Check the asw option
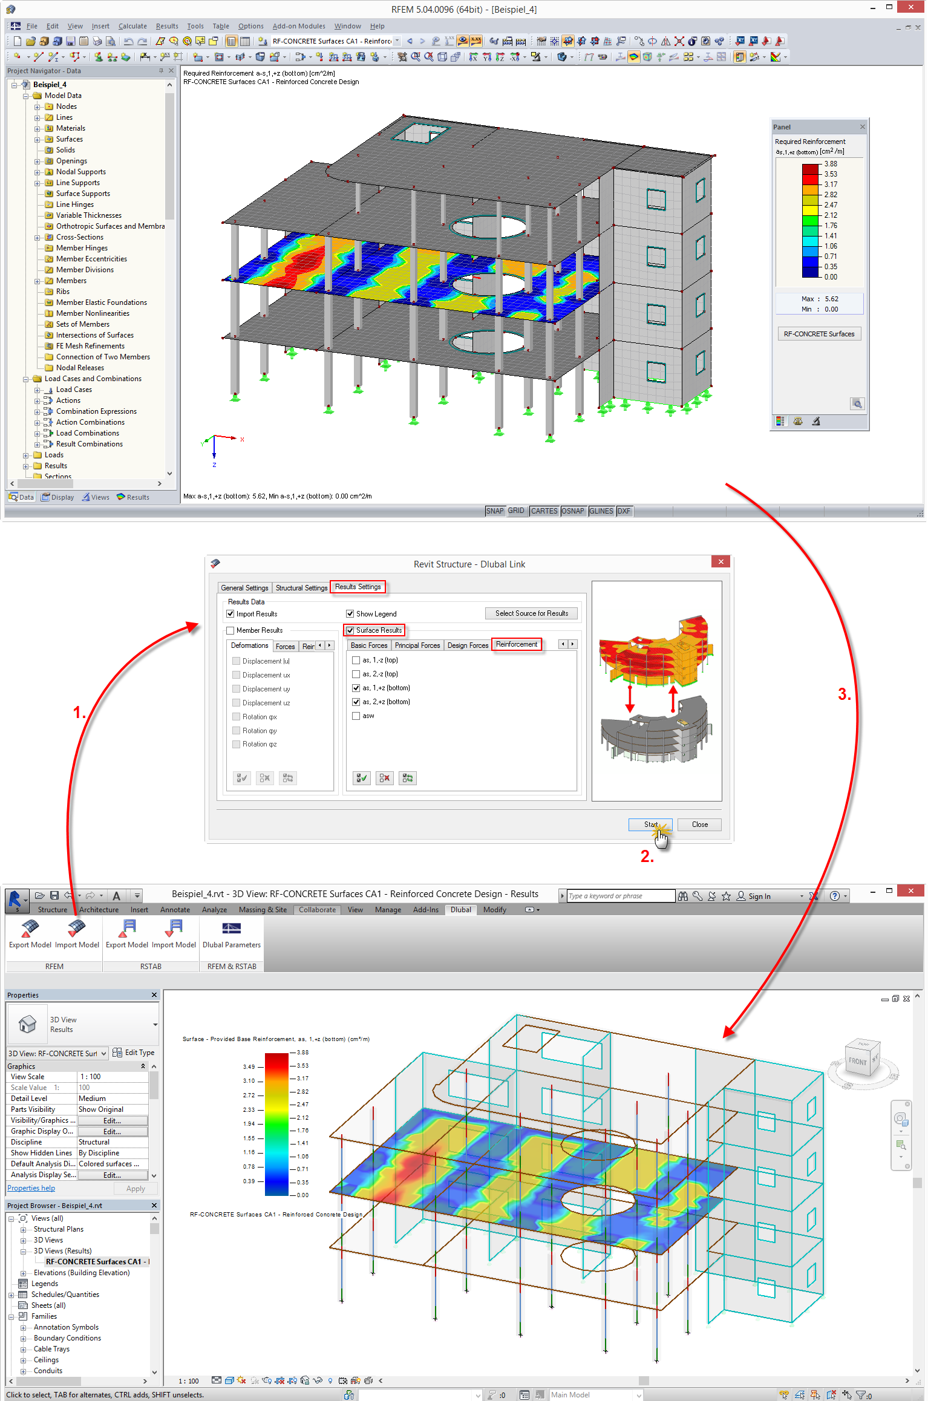 (x=356, y=716)
